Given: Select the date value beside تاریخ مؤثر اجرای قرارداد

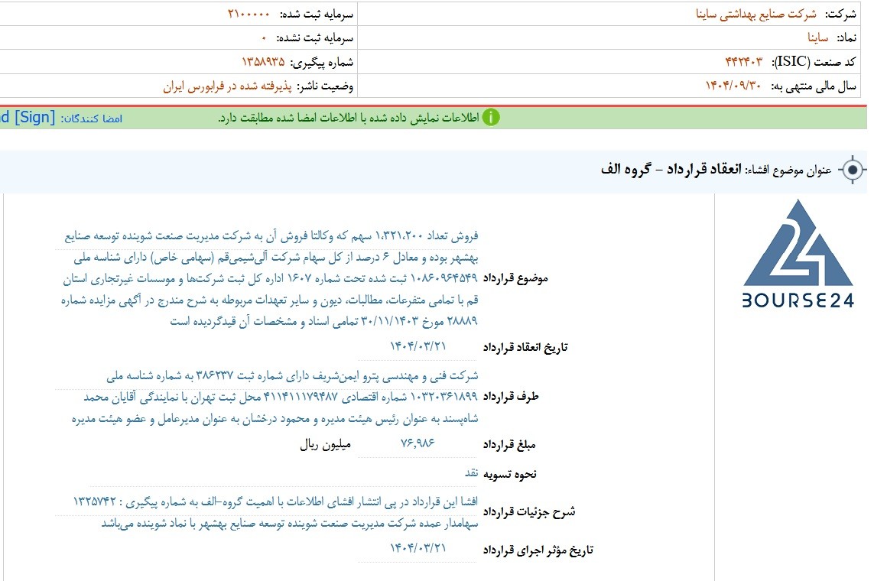Looking at the screenshot, I should (418, 548).
